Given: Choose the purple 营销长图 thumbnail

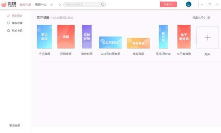Looking at the screenshot, I should point(87,37).
